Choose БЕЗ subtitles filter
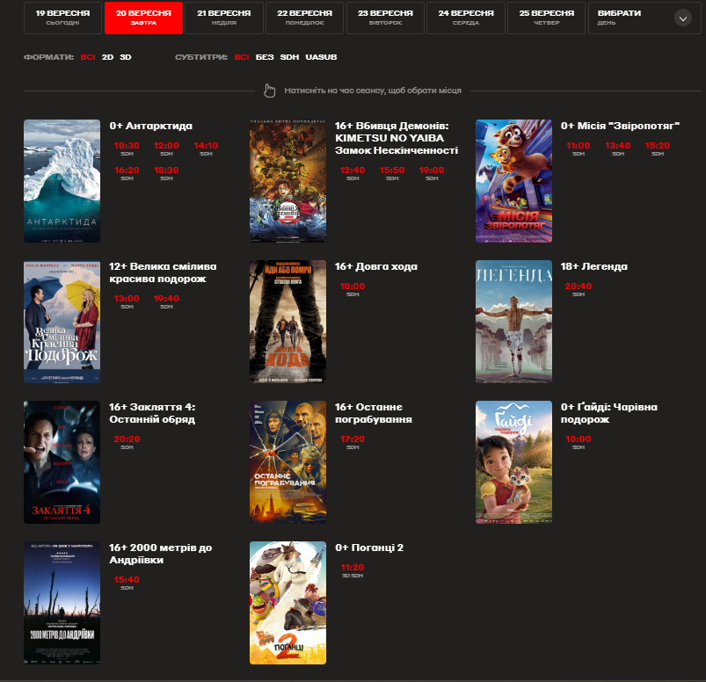Screen dimensions: 706x682 (265, 57)
